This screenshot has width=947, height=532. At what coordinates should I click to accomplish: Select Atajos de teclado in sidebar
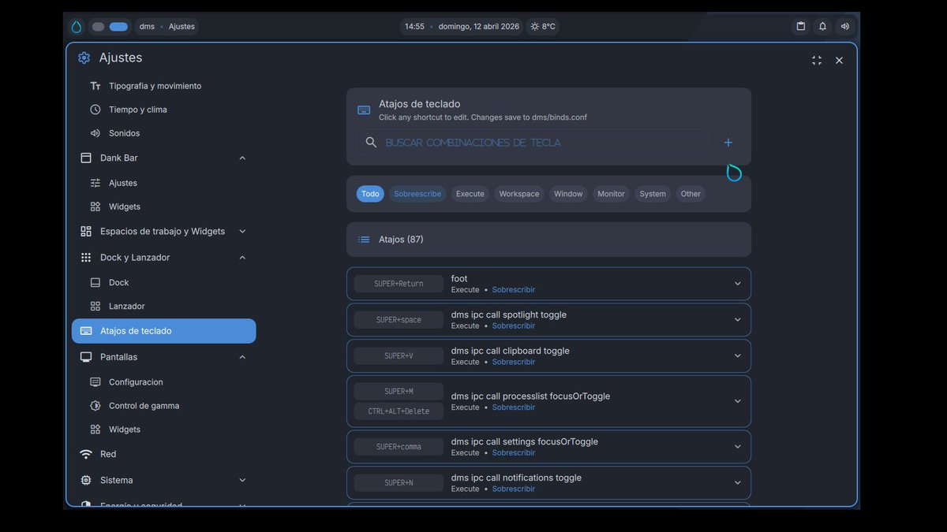[x=164, y=331]
